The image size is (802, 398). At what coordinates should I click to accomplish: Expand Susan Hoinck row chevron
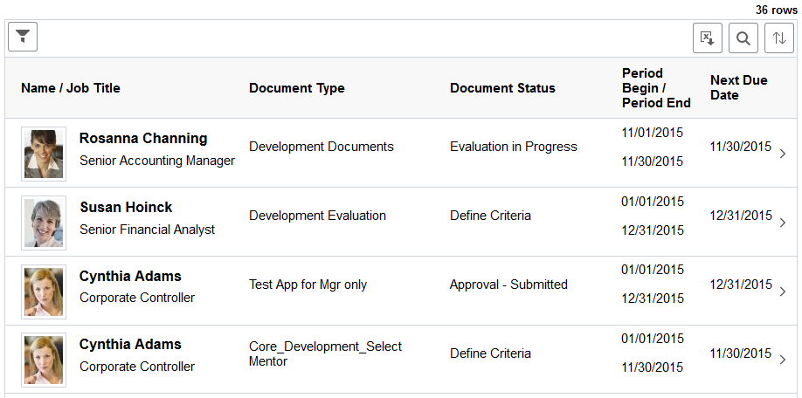783,223
